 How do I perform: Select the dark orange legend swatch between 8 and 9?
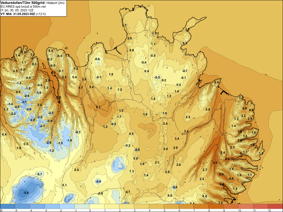216,206
